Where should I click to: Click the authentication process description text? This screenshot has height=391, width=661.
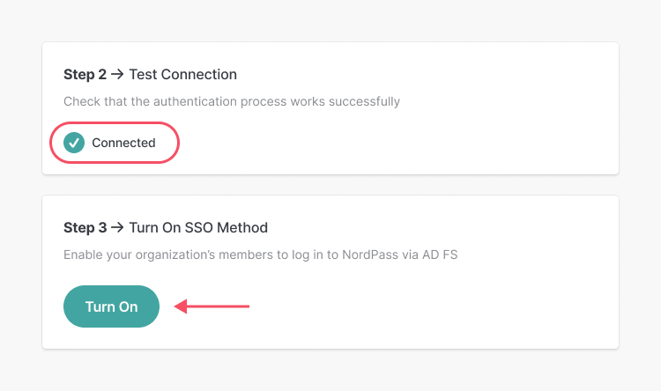click(x=232, y=101)
